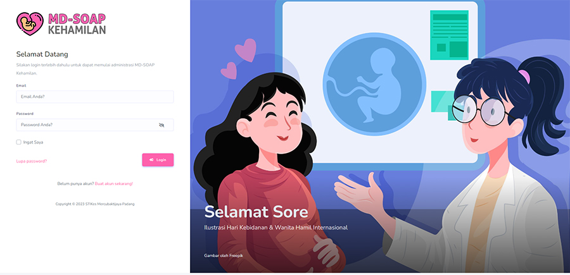Click the smaller pink heart in illustration
This screenshot has width=570, height=275.
click(x=229, y=71)
